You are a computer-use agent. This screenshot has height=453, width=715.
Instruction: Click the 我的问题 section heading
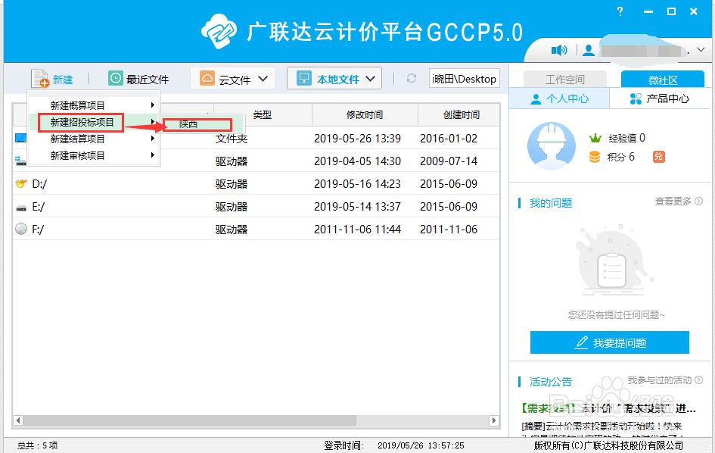click(x=550, y=203)
